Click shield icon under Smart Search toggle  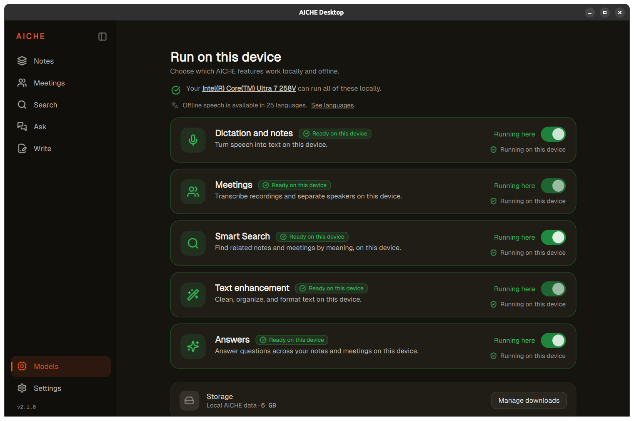tap(494, 253)
